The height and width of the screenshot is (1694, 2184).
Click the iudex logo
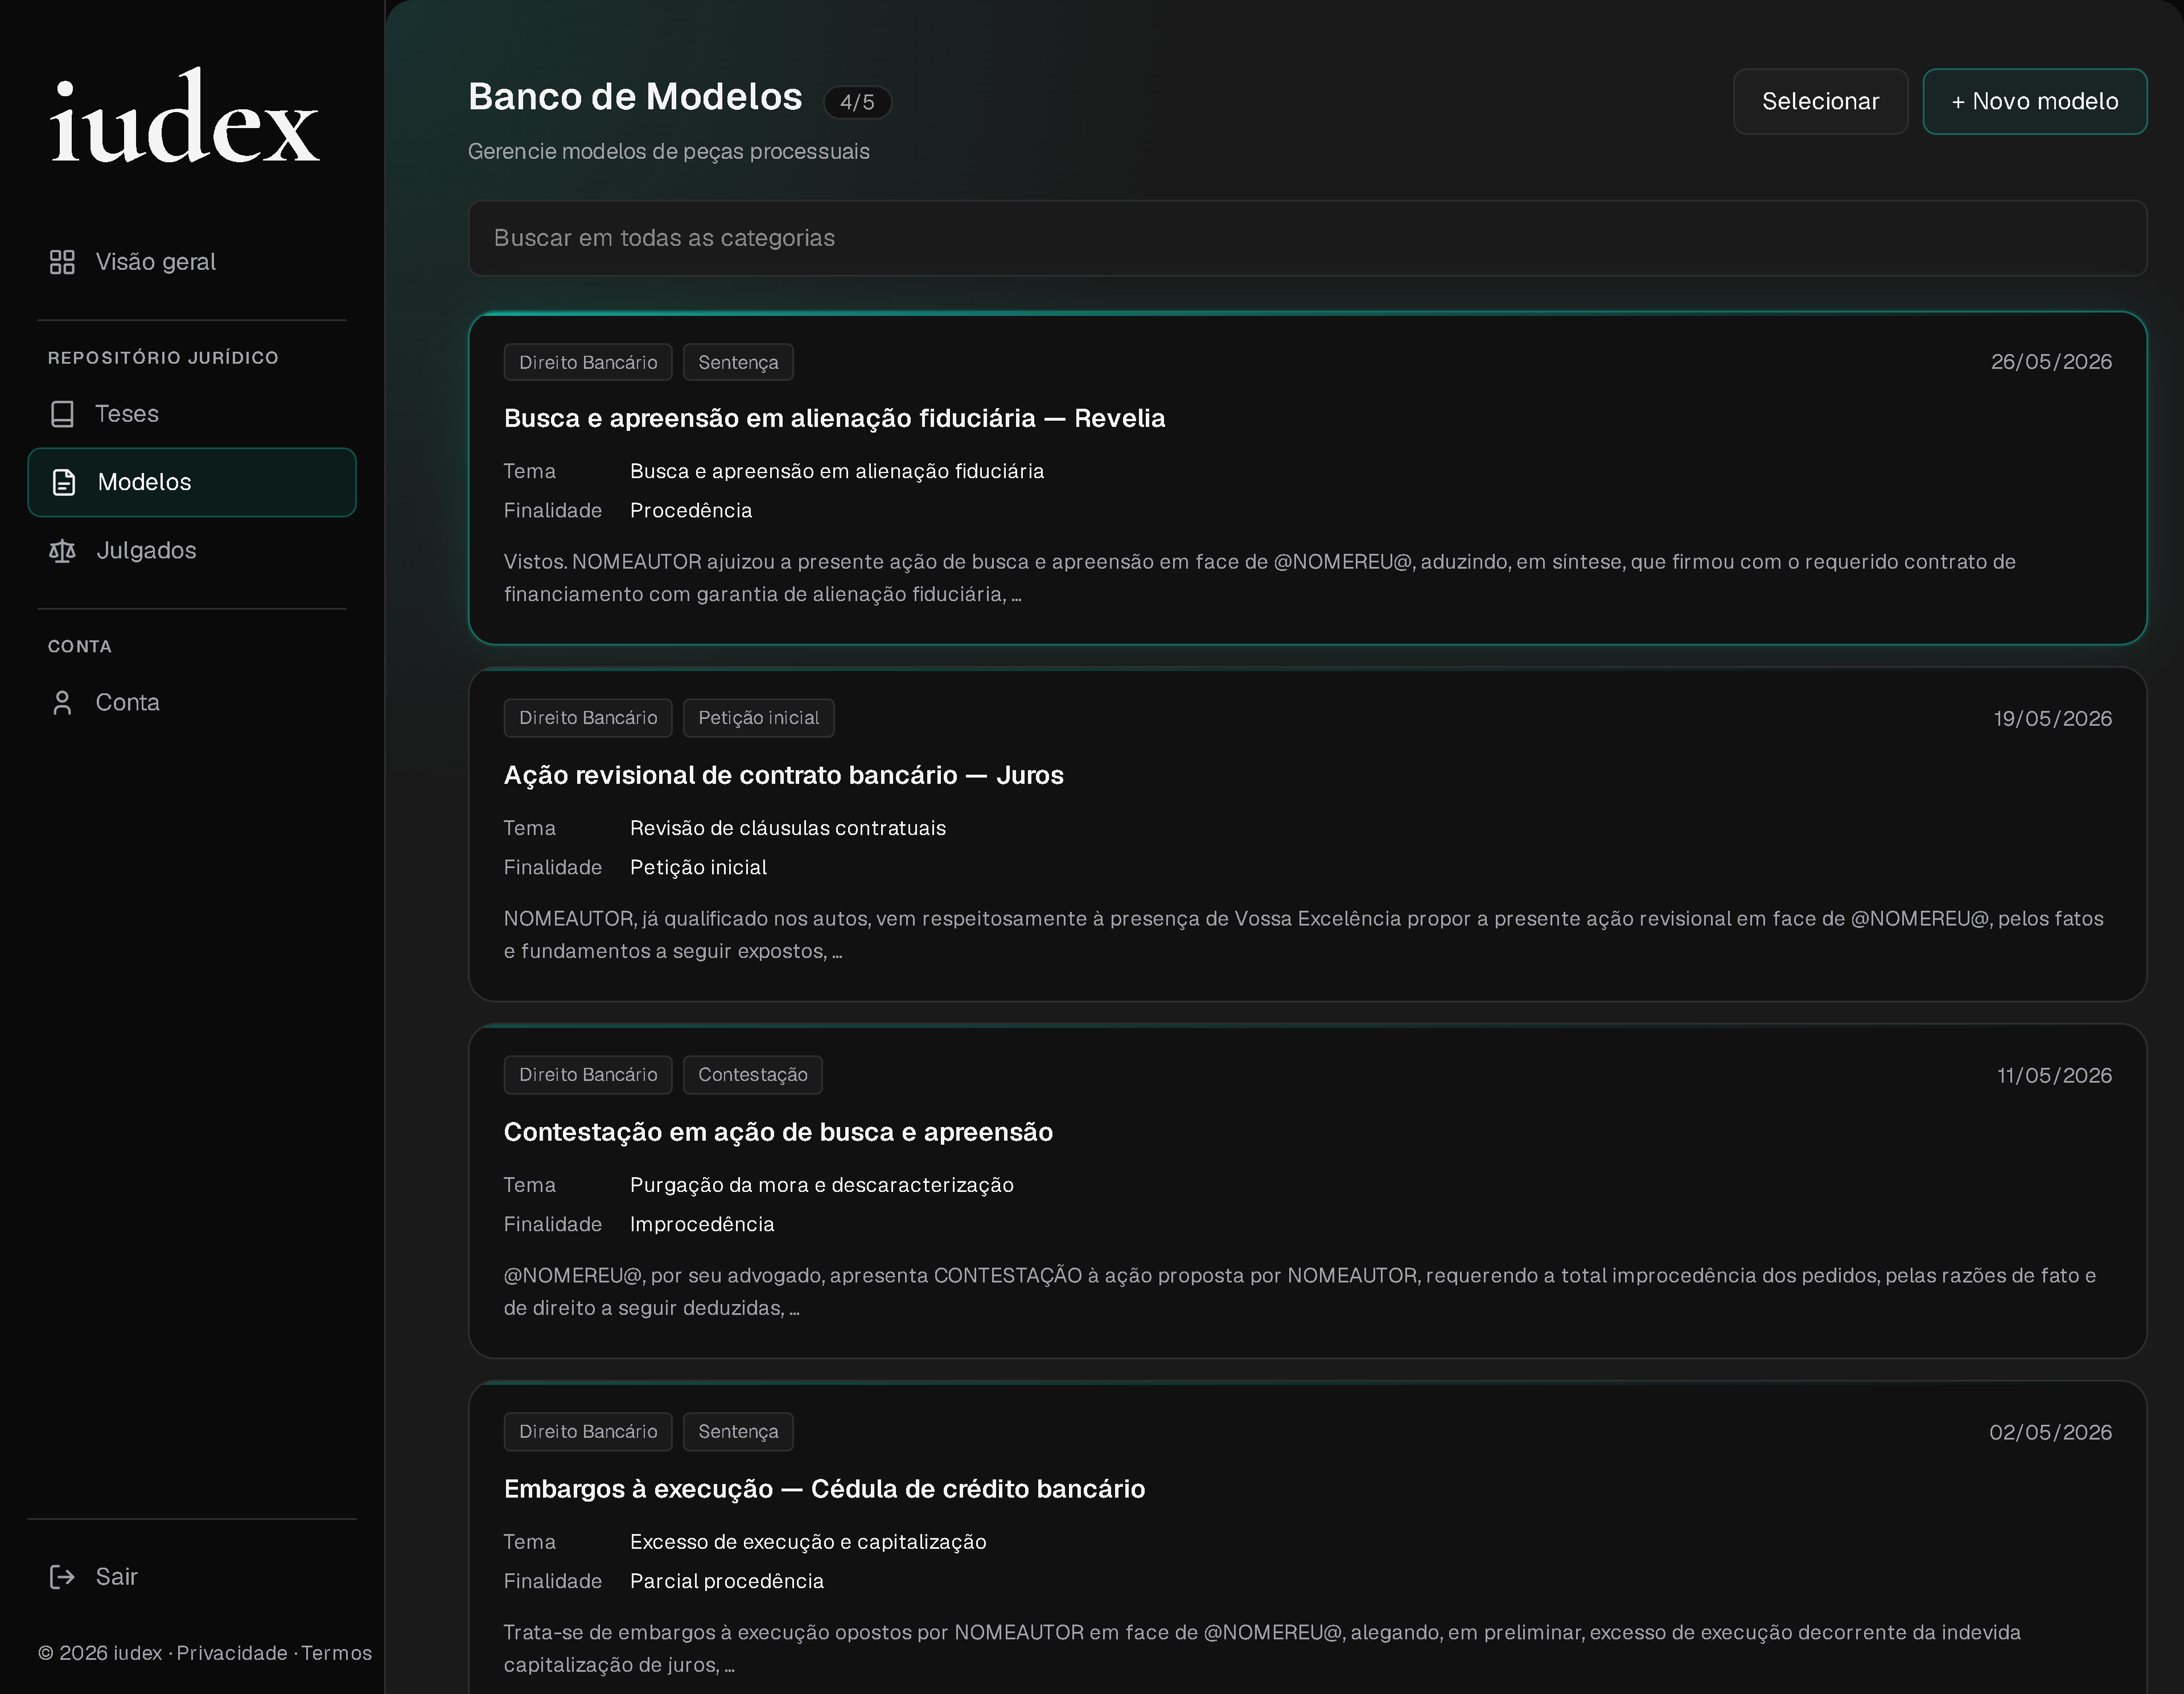pos(185,116)
